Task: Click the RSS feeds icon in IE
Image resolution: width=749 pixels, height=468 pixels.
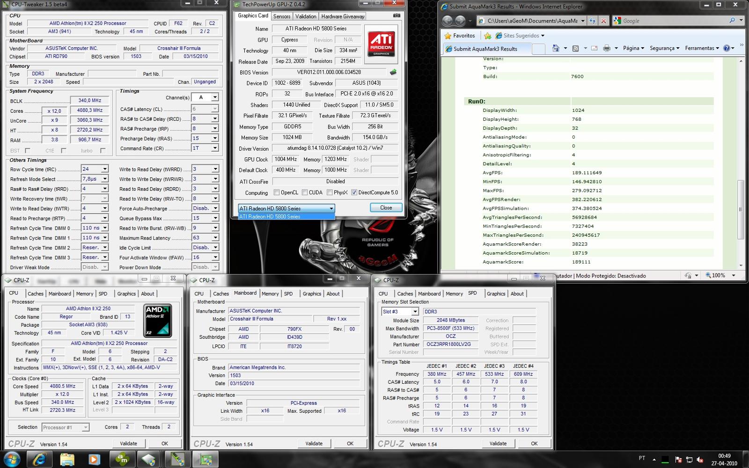Action: [575, 48]
